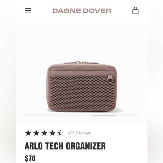
Task: Click the half-filled fifth rating star
Action: (x=60, y=133)
